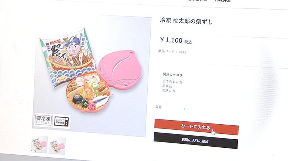288x161 pixels.
Task: Select the first product thumbnail
Action: 39,144
